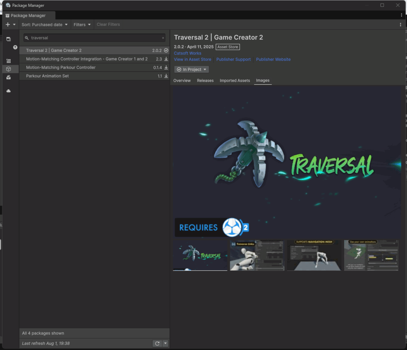Select the Traversal logo thumbnail
Screen dimensions: 407x350
200,255
